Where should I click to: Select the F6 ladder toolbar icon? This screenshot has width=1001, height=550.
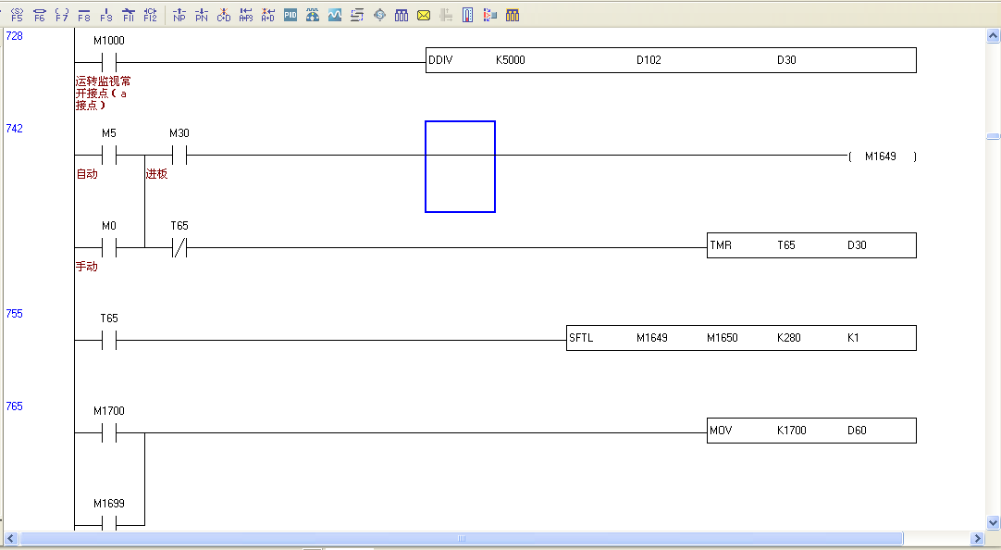coord(39,15)
